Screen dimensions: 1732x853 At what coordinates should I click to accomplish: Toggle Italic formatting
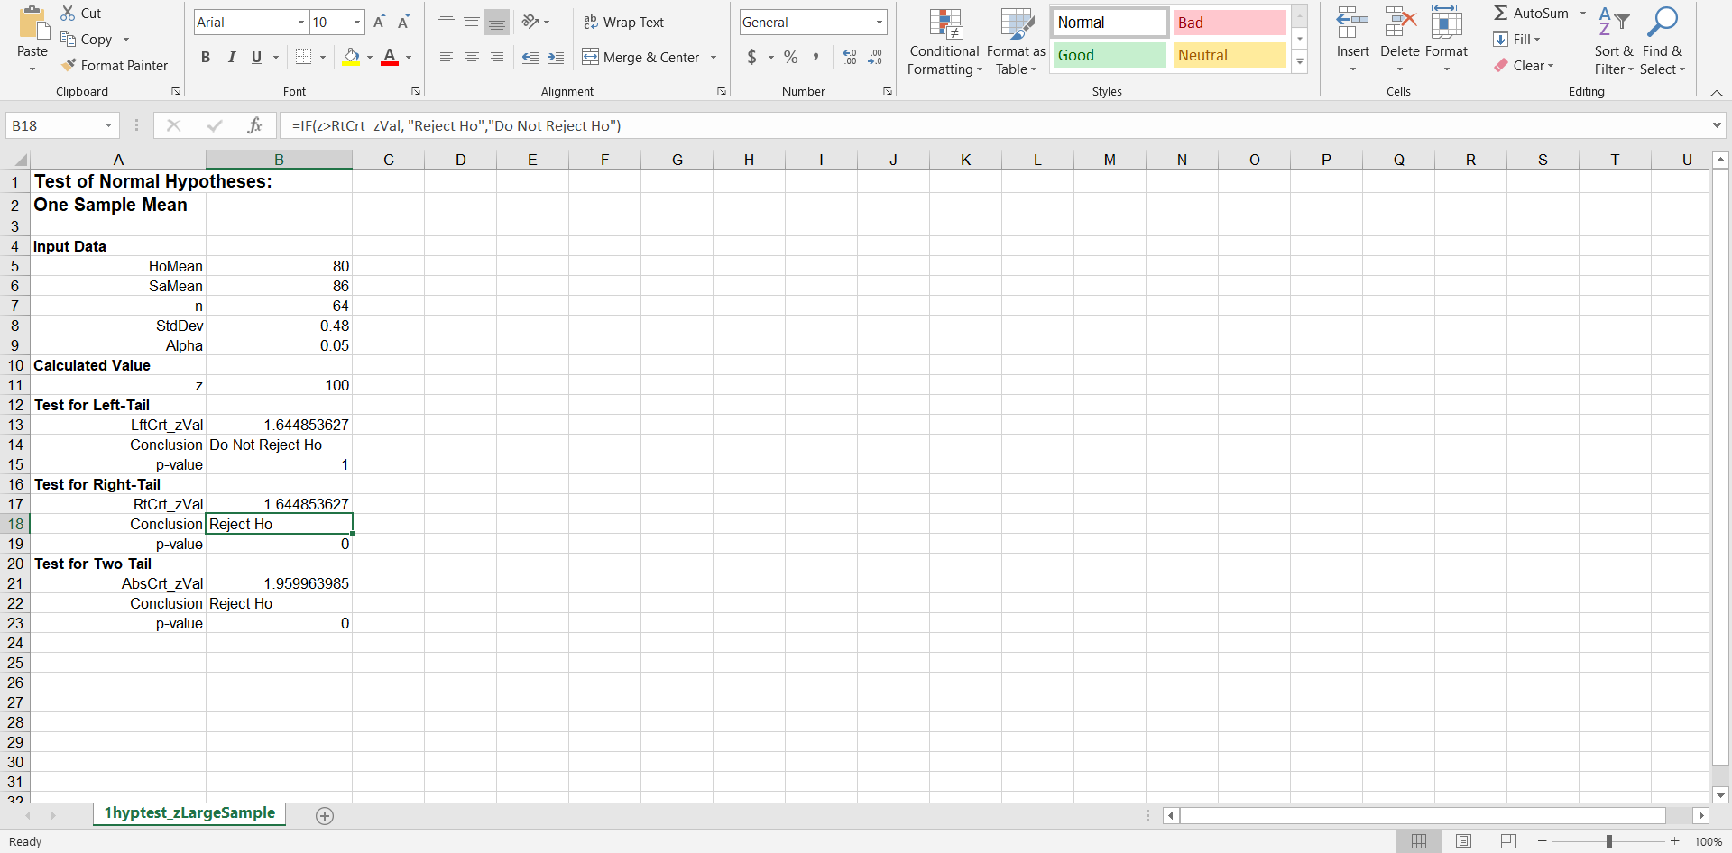(x=231, y=57)
